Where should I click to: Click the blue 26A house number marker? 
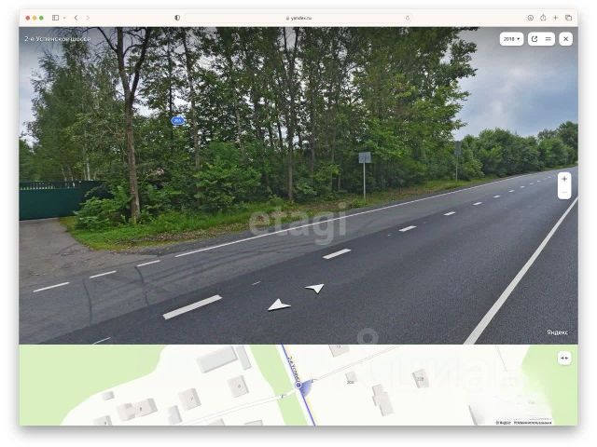(x=177, y=120)
